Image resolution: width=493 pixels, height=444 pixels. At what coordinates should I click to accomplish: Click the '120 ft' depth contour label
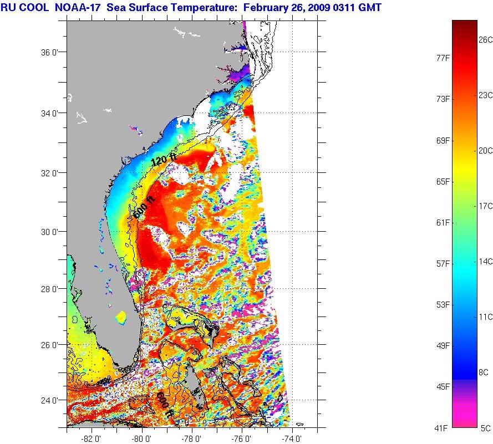pos(164,160)
